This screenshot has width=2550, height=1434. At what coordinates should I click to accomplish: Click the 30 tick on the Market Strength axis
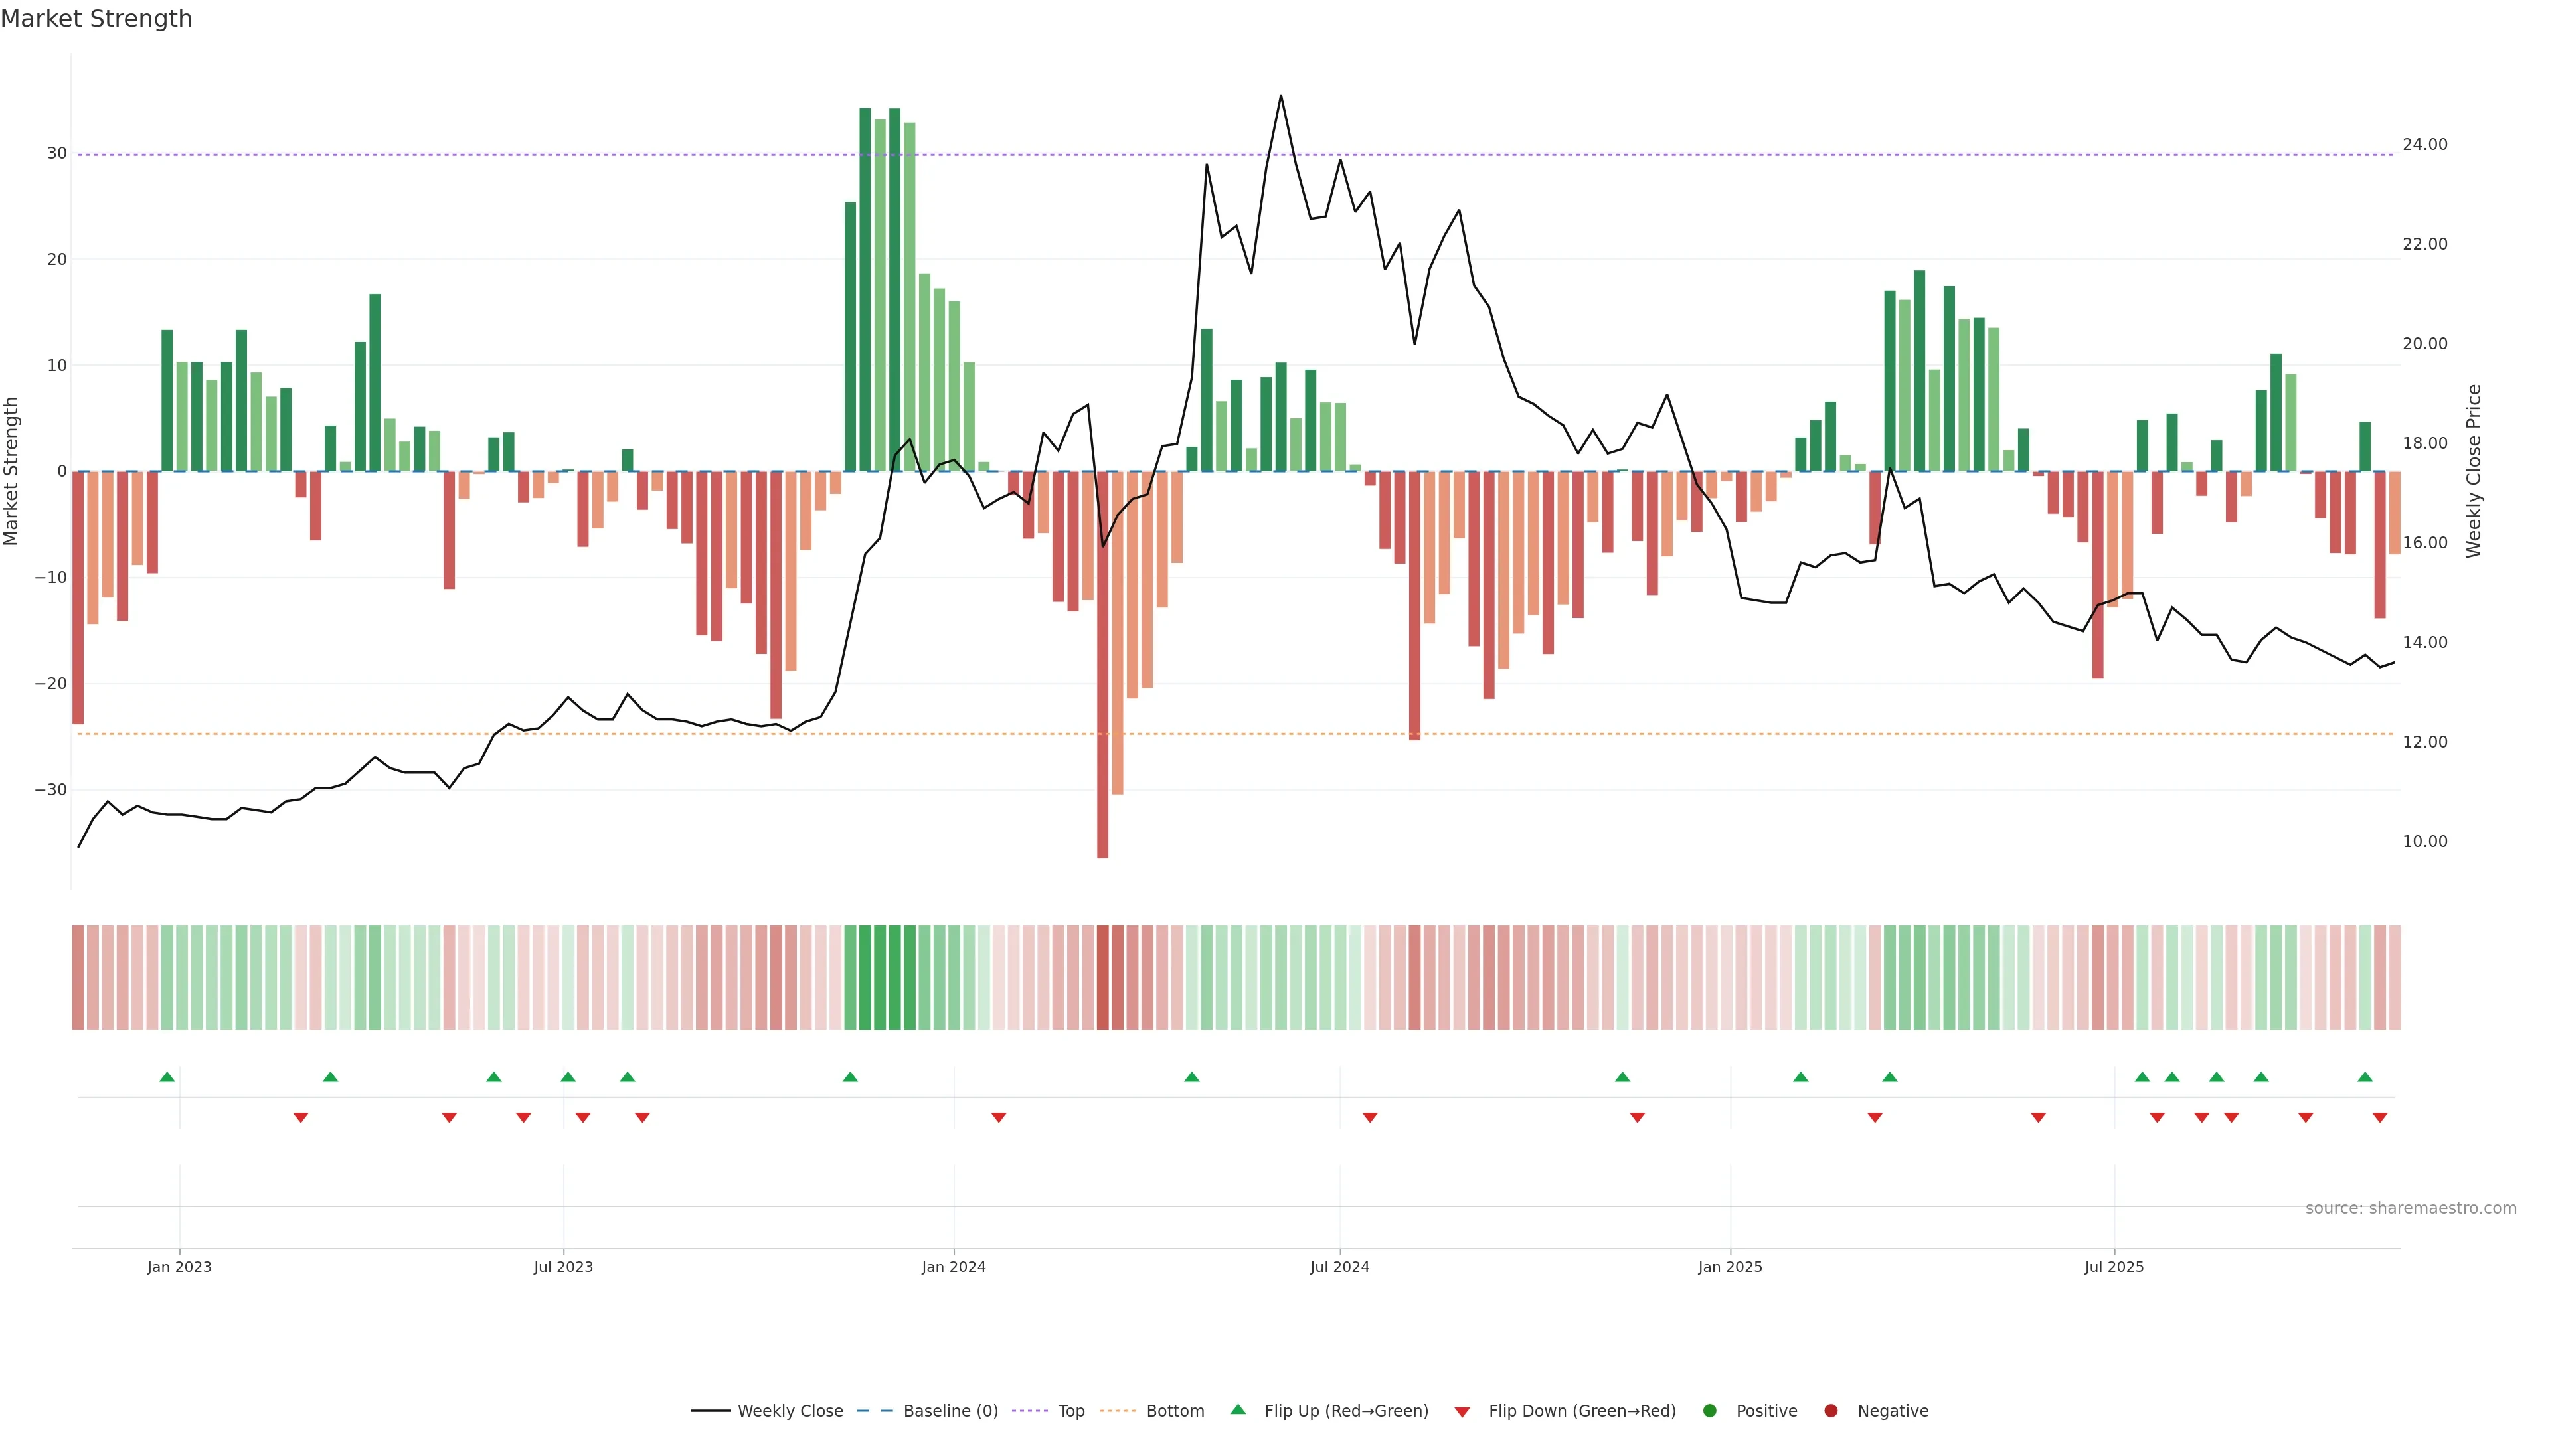(56, 153)
